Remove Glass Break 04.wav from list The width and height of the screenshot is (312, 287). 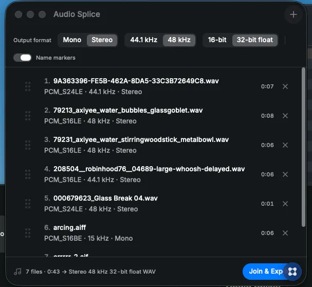285,204
